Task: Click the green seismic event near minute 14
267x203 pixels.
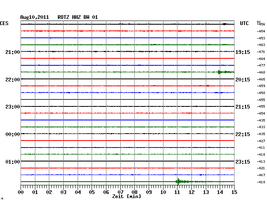Action: (226, 72)
